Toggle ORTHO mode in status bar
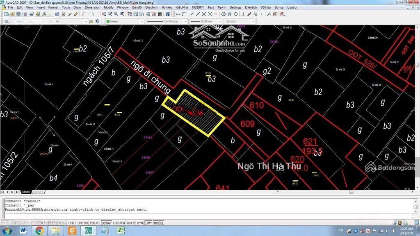420x236 pixels. 82,223
